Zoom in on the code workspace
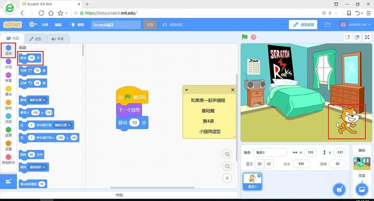 (x=227, y=154)
